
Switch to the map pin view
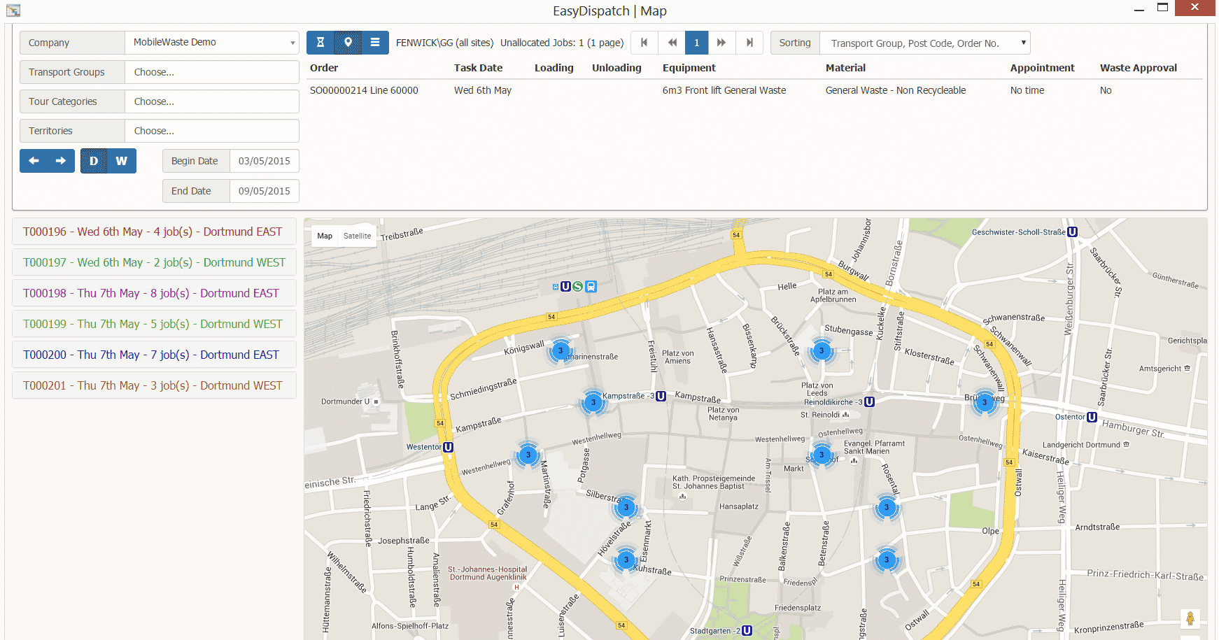348,43
